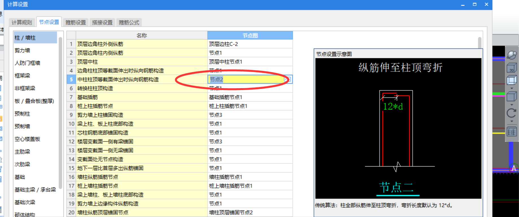Select row 楼层变截面一侧无梁锚固
519x217 pixels.
142,150
